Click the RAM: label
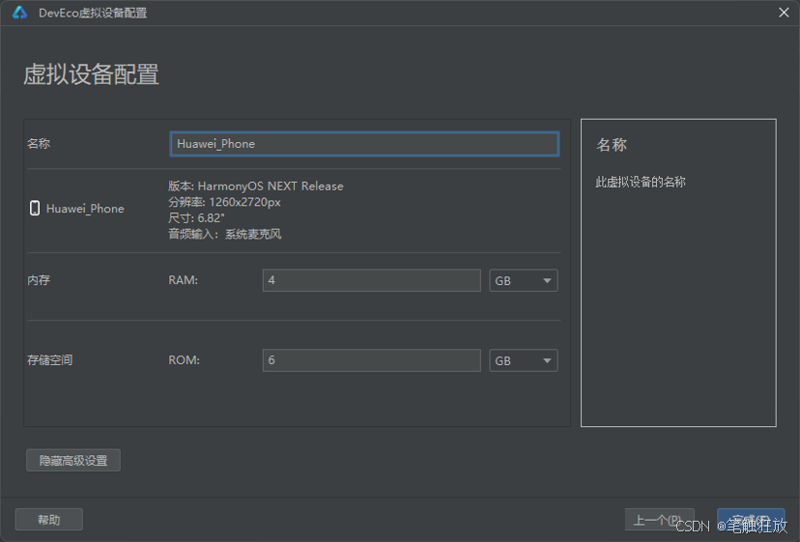Viewport: 800px width, 542px height. [184, 280]
